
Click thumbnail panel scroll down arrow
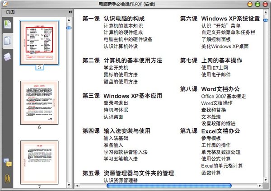point(69,185)
